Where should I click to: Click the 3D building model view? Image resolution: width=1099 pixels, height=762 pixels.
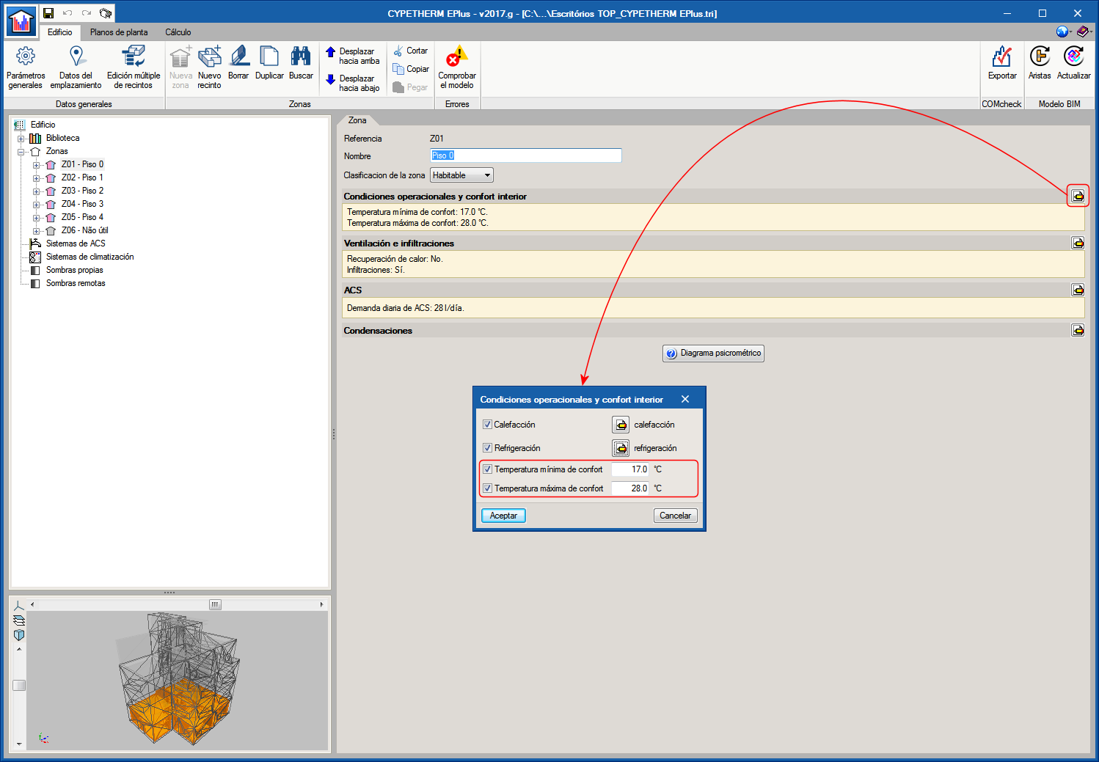click(x=178, y=680)
